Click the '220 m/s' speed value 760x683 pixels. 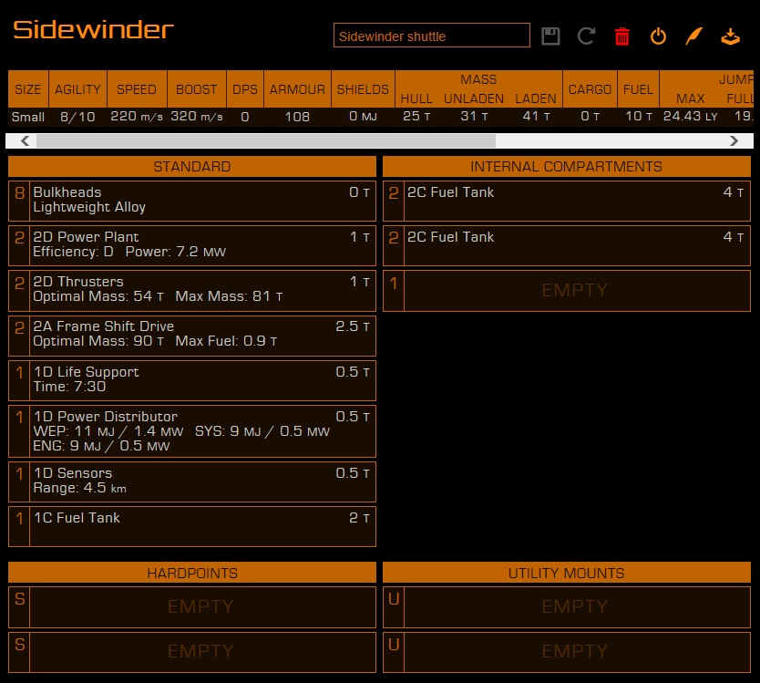tap(137, 117)
